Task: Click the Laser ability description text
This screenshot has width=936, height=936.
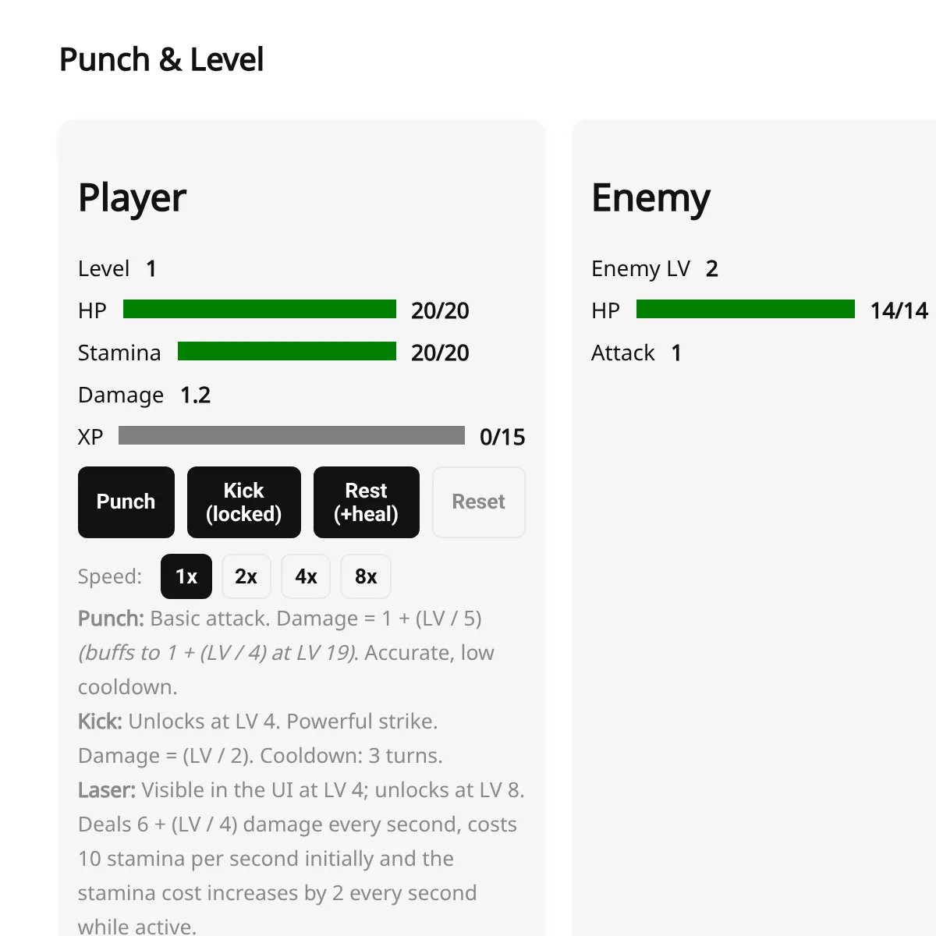Action: pyautogui.click(x=301, y=858)
